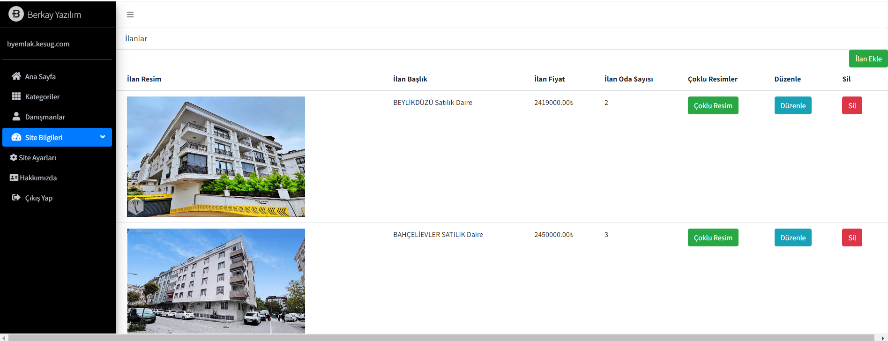Viewport: 888px width, 341px height.
Task: Delete the BAHÇELİEVLER SATILIK Daire listing
Action: coord(851,237)
